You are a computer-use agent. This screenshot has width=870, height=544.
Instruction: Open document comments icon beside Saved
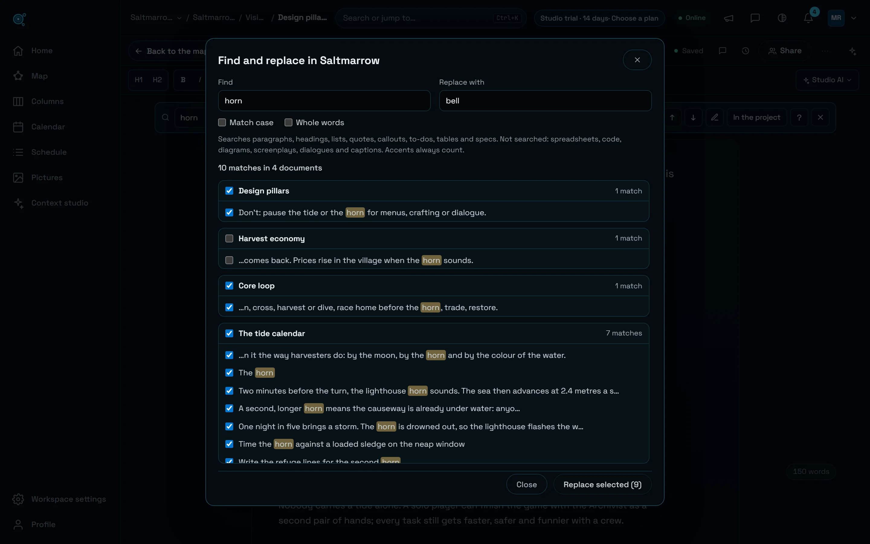tap(722, 51)
